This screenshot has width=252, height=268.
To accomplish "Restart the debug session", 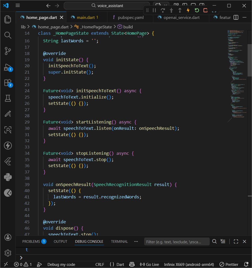I will [197, 10].
